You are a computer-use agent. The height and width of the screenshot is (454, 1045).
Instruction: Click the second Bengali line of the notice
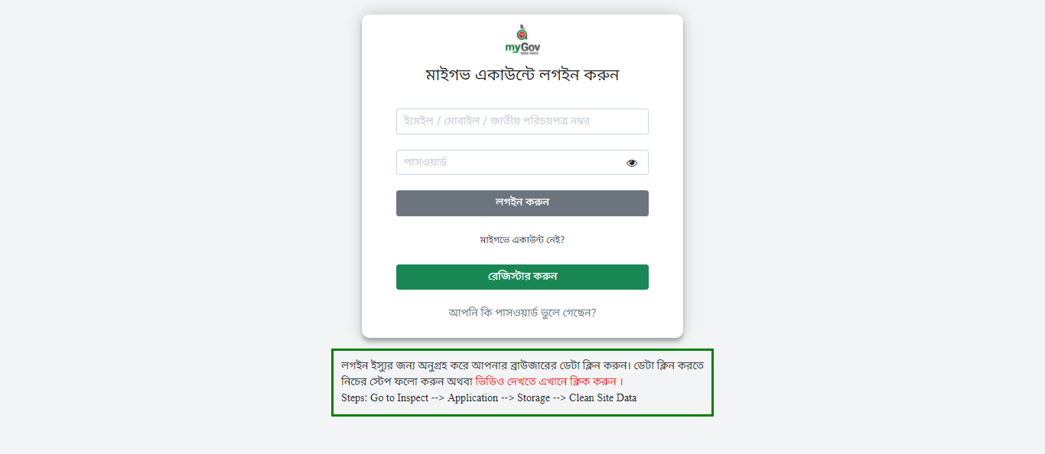483,381
